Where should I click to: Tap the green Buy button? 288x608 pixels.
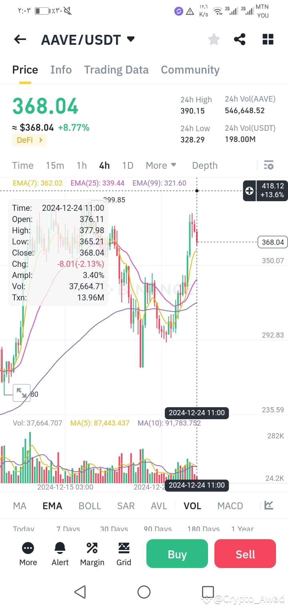(177, 554)
